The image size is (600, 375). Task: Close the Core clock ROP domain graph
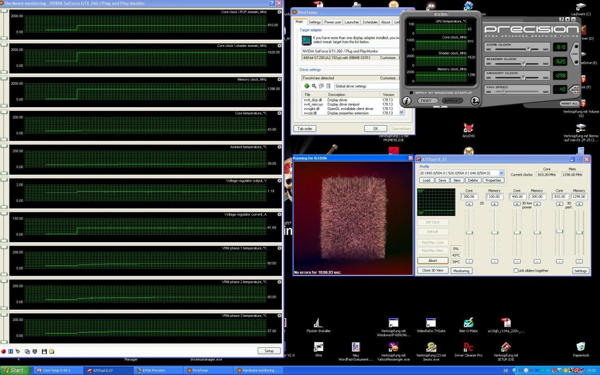[279, 12]
